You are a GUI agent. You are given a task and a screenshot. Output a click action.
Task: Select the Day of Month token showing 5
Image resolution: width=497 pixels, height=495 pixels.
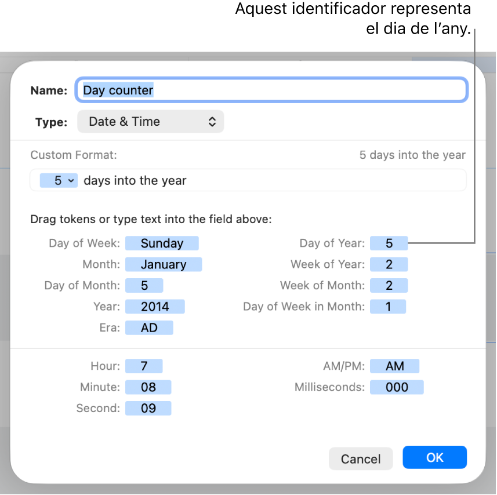(x=144, y=285)
